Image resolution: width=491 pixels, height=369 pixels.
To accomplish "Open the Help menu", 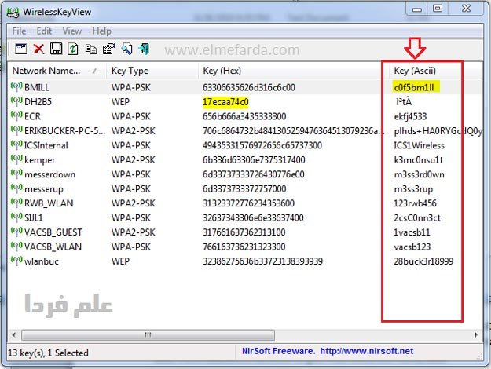I will [x=102, y=31].
